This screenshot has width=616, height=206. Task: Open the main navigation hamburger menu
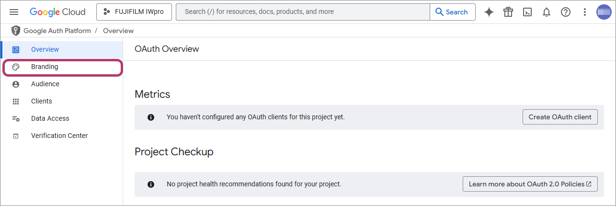[14, 12]
